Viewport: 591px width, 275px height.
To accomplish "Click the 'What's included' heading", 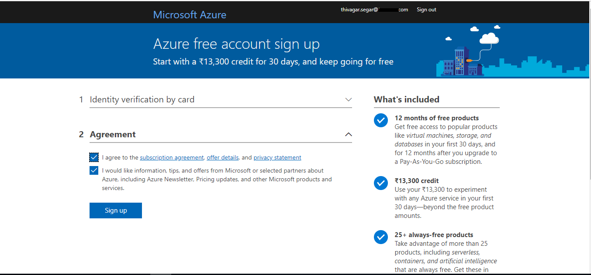I will point(407,100).
